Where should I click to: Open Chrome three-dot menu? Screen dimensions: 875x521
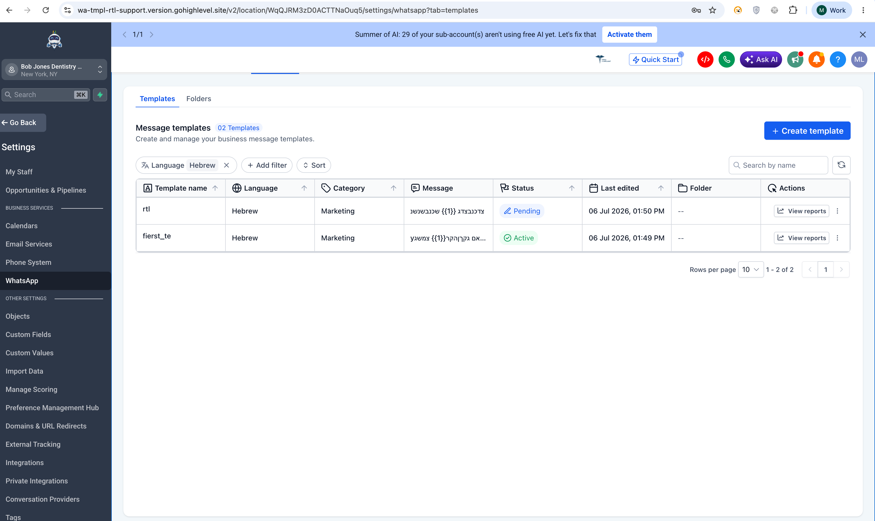[x=863, y=10]
